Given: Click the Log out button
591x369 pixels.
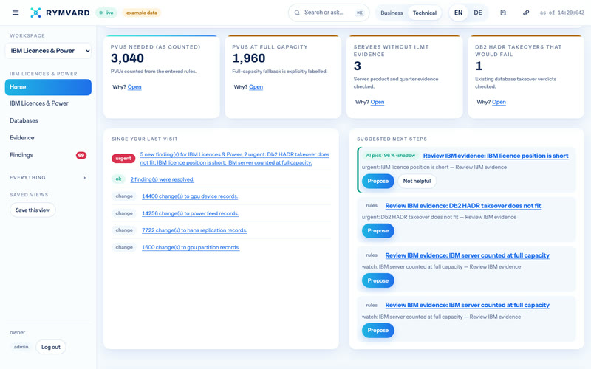Looking at the screenshot, I should click(51, 347).
